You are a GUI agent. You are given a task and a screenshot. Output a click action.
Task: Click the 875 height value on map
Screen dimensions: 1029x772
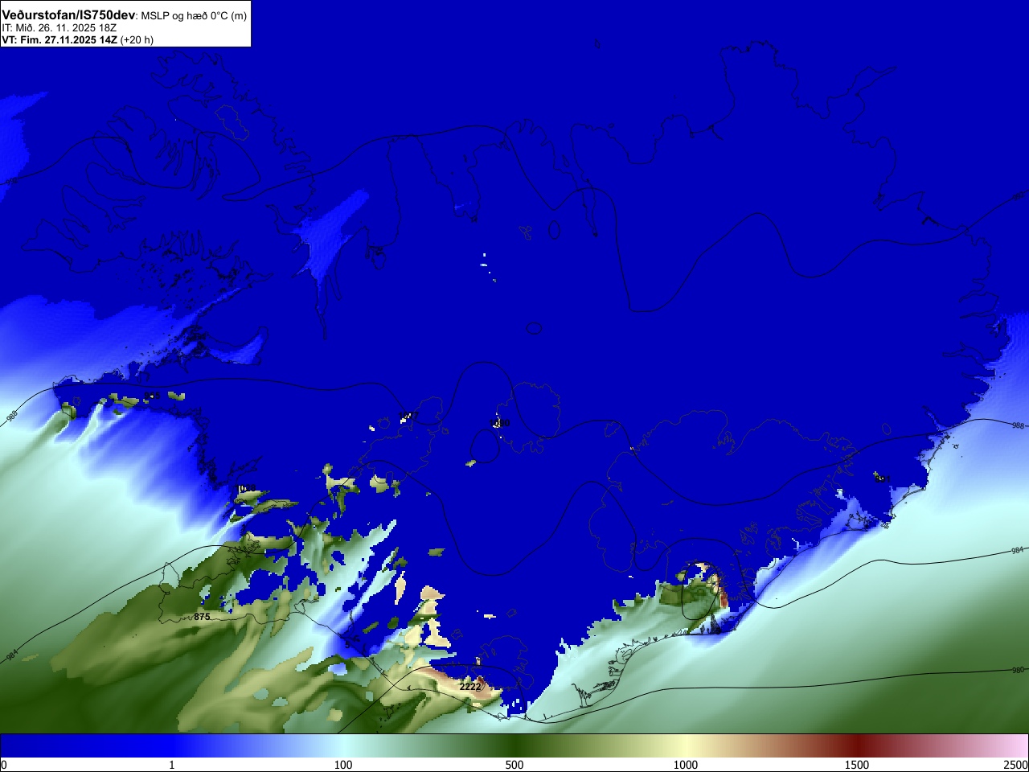tap(202, 617)
